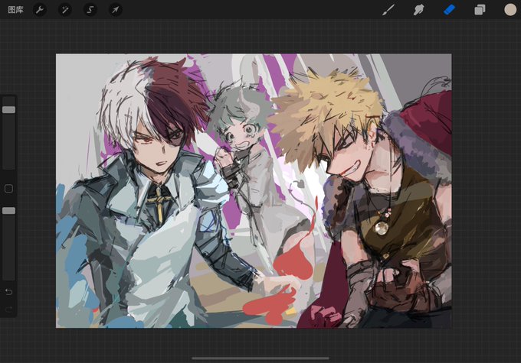The width and height of the screenshot is (521, 363).
Task: Open the active color circle
Action: tap(510, 10)
